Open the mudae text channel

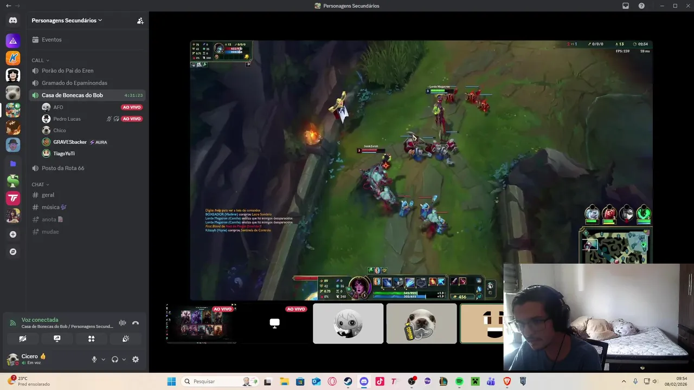click(87, 232)
